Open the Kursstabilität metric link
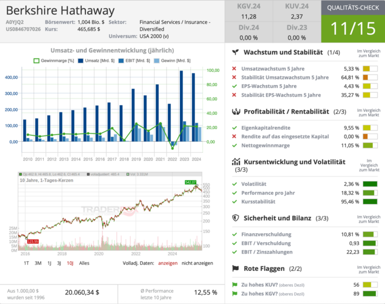385x304 pixels. pyautogui.click(x=258, y=202)
